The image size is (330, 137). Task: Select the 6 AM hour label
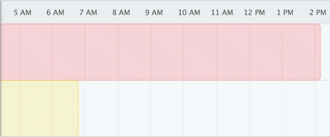tap(56, 13)
